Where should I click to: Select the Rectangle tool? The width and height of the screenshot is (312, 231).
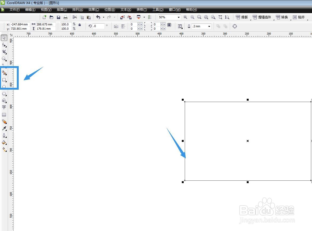pos(4,80)
